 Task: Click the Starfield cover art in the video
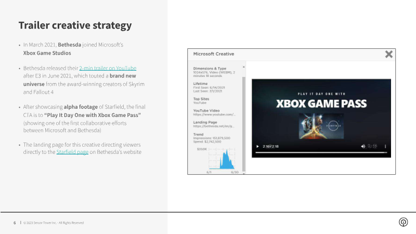pyautogui.click(x=316, y=126)
